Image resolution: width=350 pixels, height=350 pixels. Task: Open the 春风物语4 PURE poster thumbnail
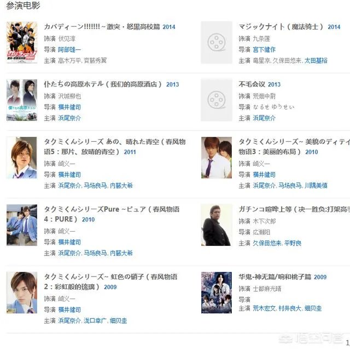tap(22, 225)
